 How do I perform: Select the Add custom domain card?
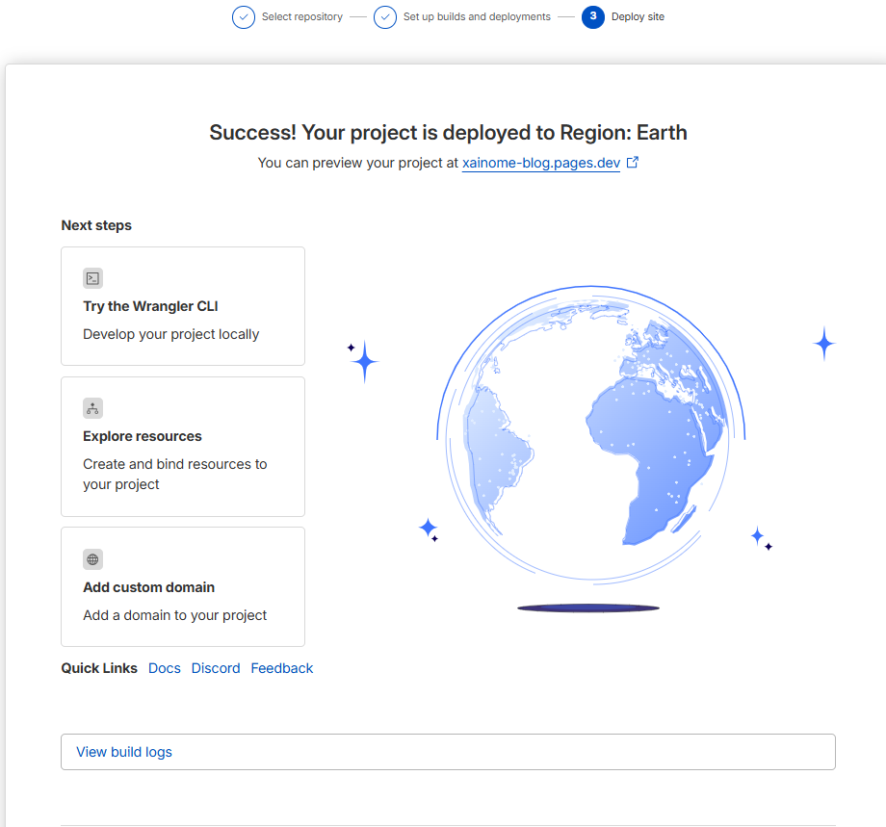coord(183,587)
